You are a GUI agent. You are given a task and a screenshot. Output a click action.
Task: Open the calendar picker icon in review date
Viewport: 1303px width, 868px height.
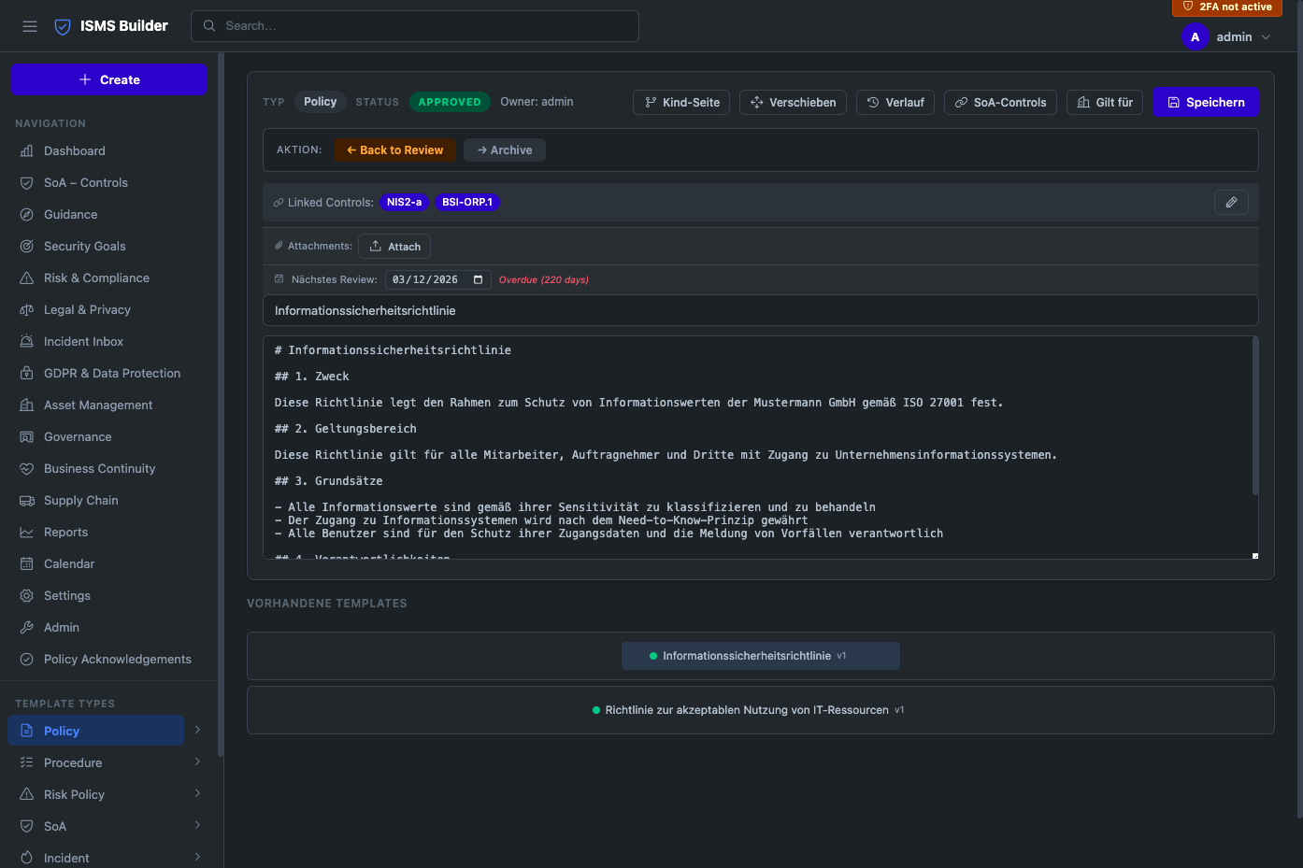[478, 279]
